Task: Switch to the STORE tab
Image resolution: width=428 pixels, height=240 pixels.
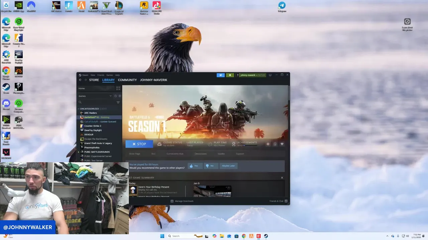Action: pyautogui.click(x=94, y=80)
